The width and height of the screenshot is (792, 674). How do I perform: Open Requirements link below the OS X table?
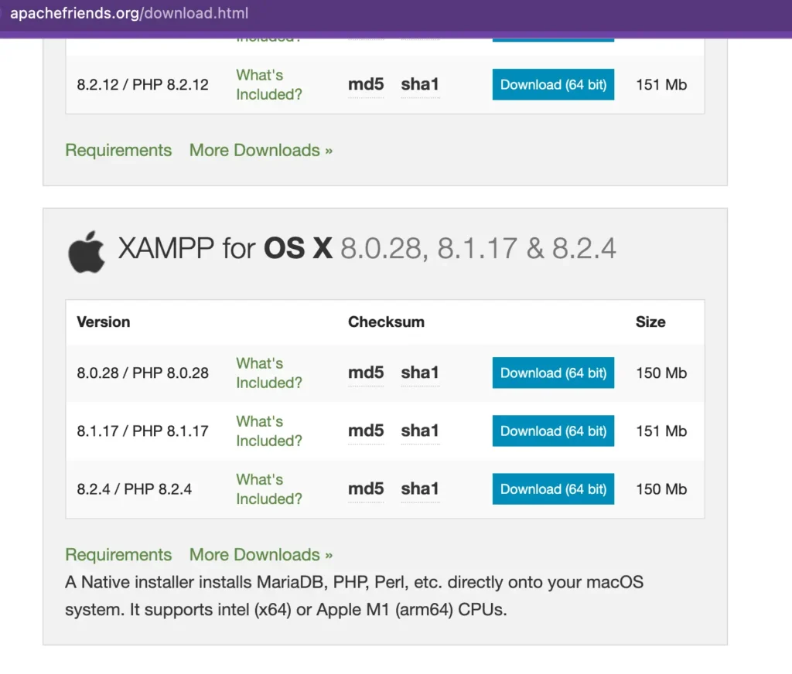118,555
